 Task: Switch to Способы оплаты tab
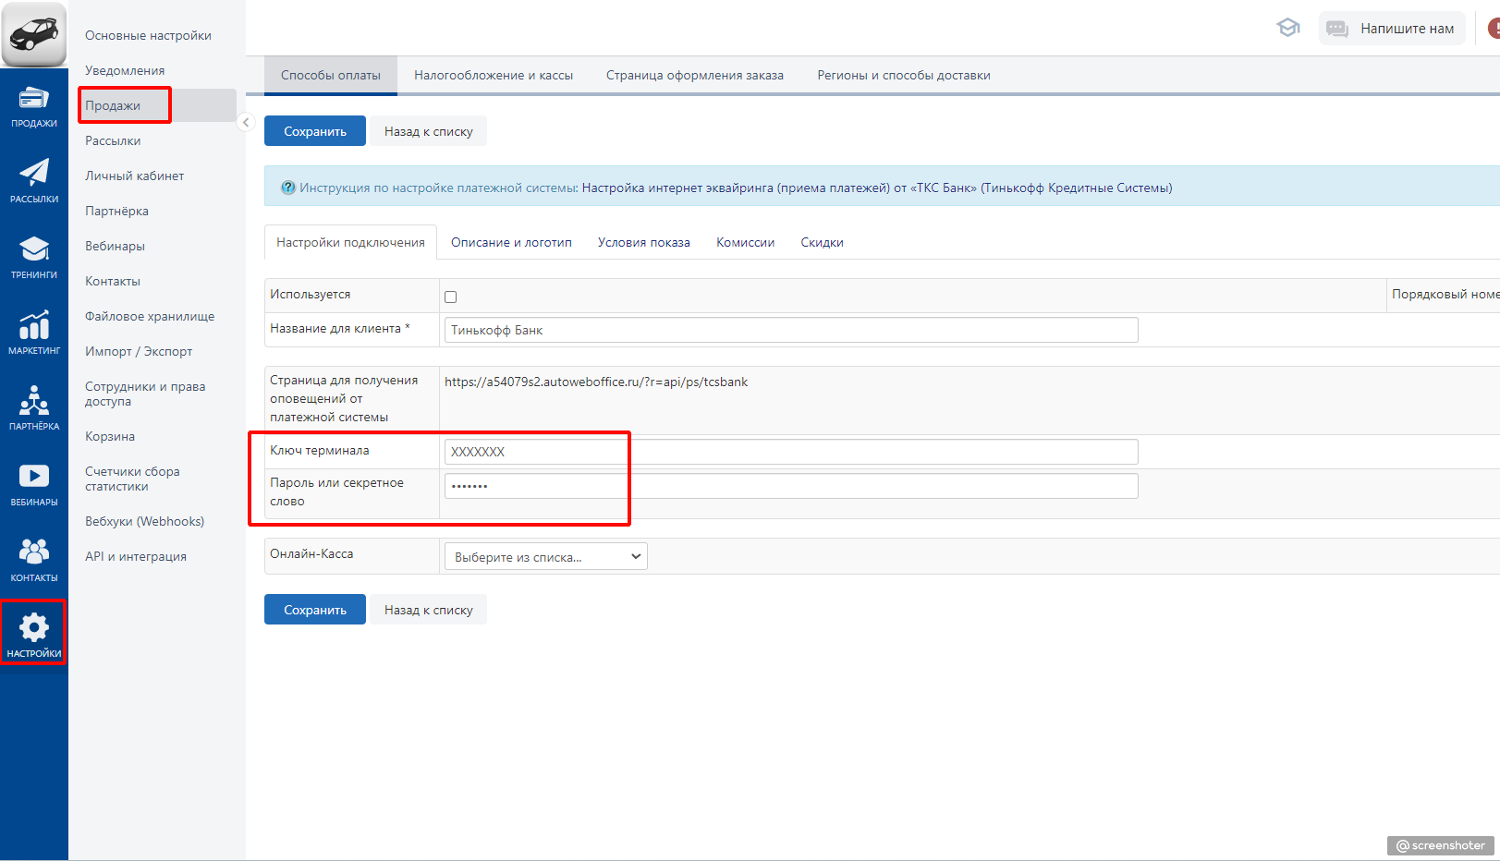331,76
